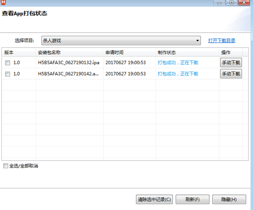The width and height of the screenshot is (253, 210).
Task: Click 手动下载 for the ipa package
Action: click(231, 62)
